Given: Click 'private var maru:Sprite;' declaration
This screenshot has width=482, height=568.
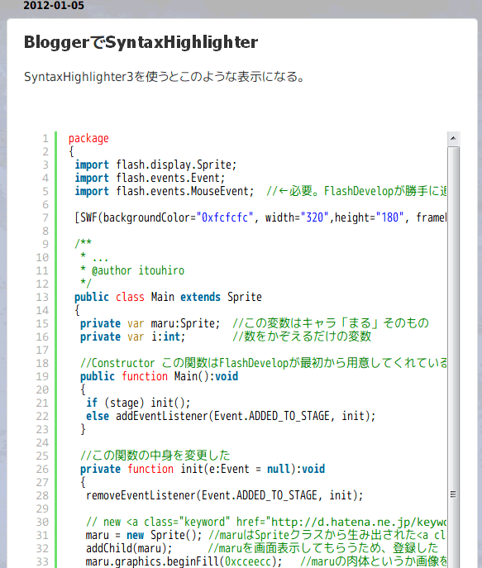Looking at the screenshot, I should click(150, 323).
